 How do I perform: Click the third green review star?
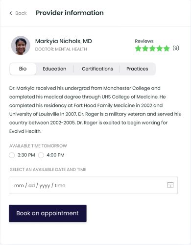pos(152,49)
